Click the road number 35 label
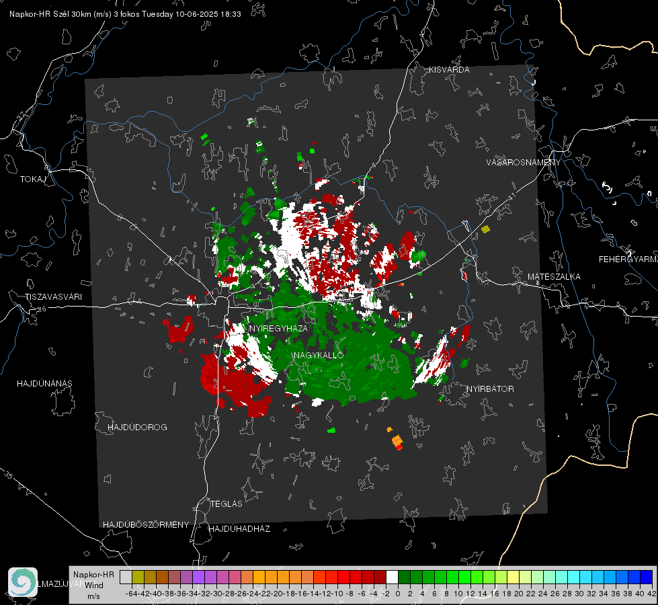 click(8, 475)
